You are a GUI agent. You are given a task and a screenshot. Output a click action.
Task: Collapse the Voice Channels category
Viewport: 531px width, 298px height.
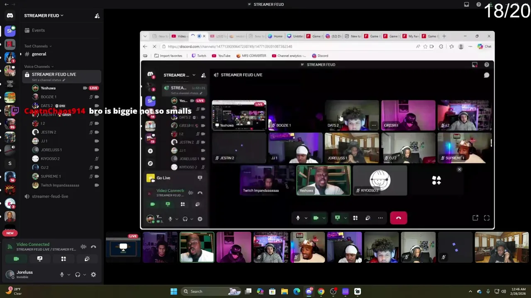(39, 66)
